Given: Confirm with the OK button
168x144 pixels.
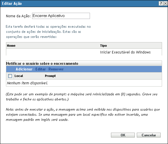Looking at the screenshot, I should pyautogui.click(x=123, y=135).
